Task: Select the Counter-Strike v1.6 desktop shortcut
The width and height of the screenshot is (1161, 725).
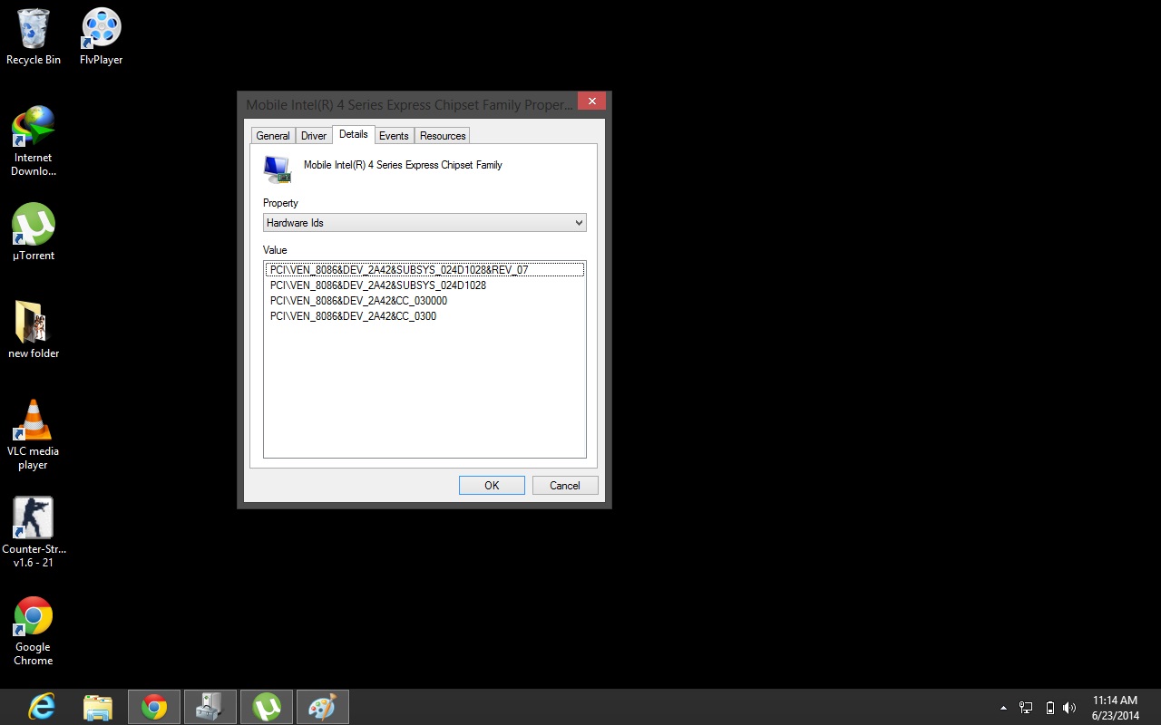Action: [x=34, y=533]
